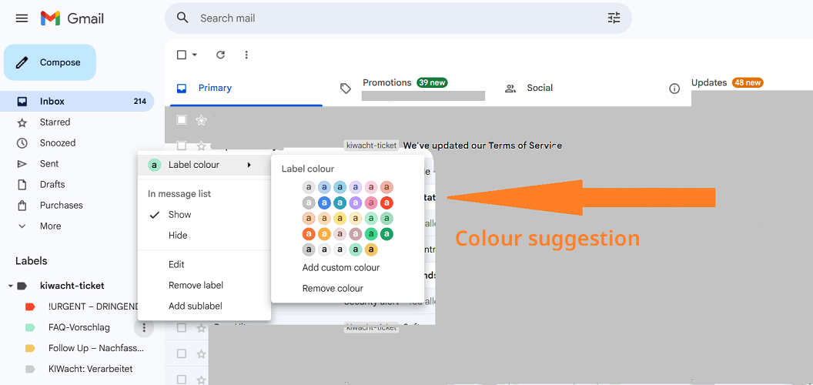The image size is (813, 385).
Task: Pick the dark green colour swatch
Action: [386, 234]
